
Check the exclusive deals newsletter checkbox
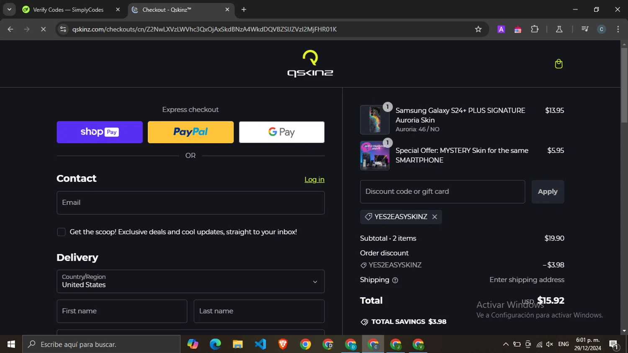[x=61, y=232]
